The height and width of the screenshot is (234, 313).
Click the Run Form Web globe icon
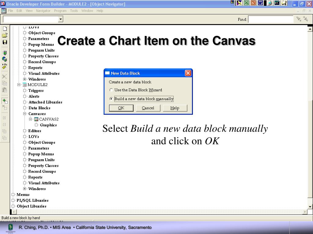click(x=5, y=59)
